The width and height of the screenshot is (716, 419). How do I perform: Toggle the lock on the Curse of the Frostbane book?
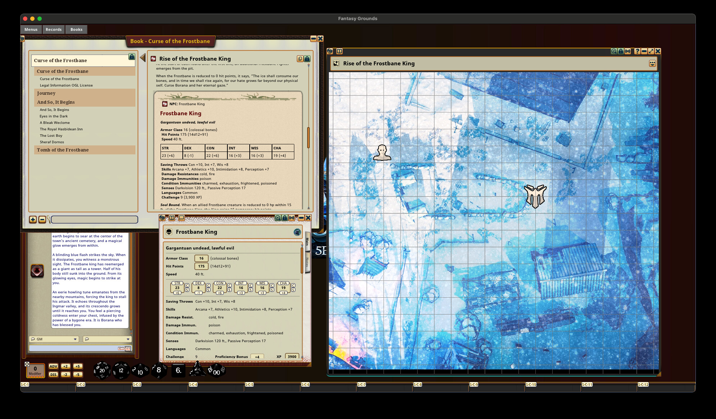(x=131, y=57)
